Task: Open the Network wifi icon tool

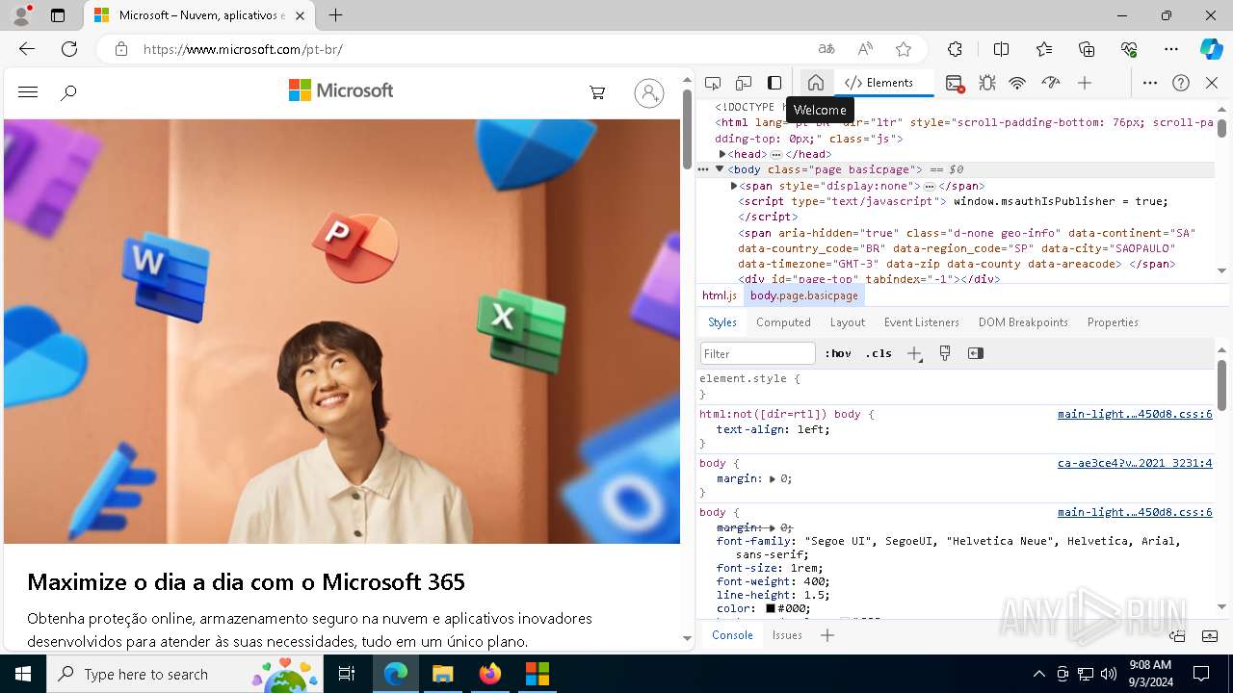Action: pos(1017,83)
